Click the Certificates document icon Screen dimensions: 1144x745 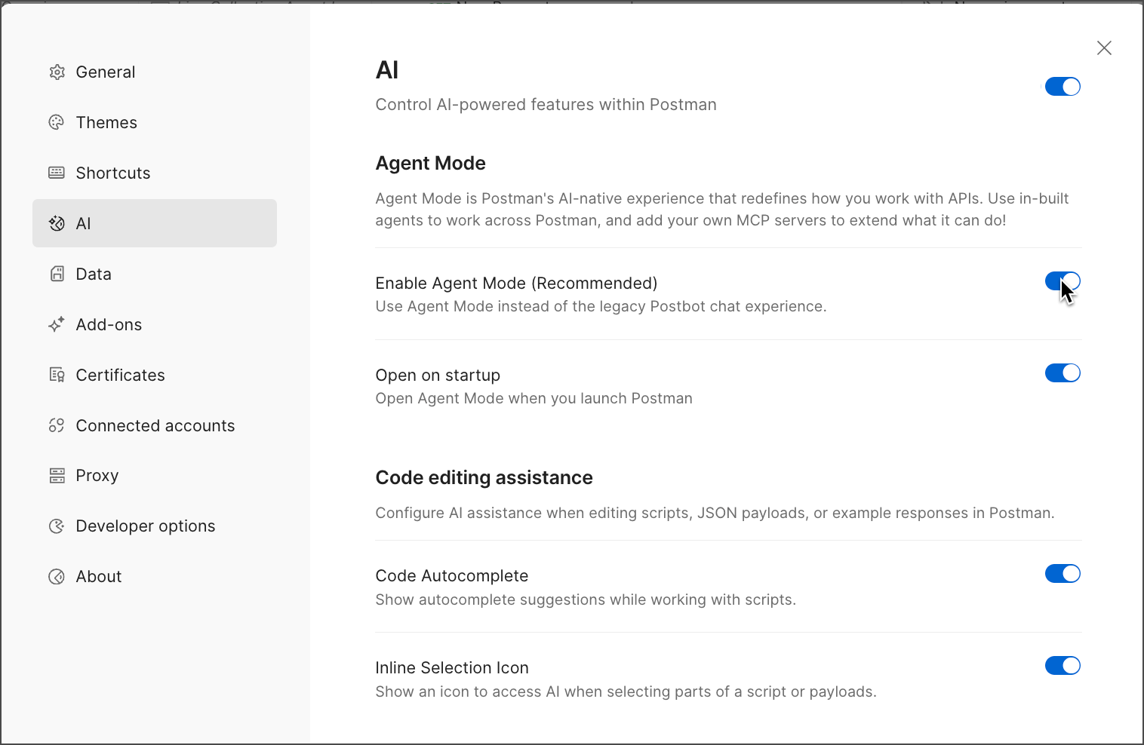click(57, 375)
